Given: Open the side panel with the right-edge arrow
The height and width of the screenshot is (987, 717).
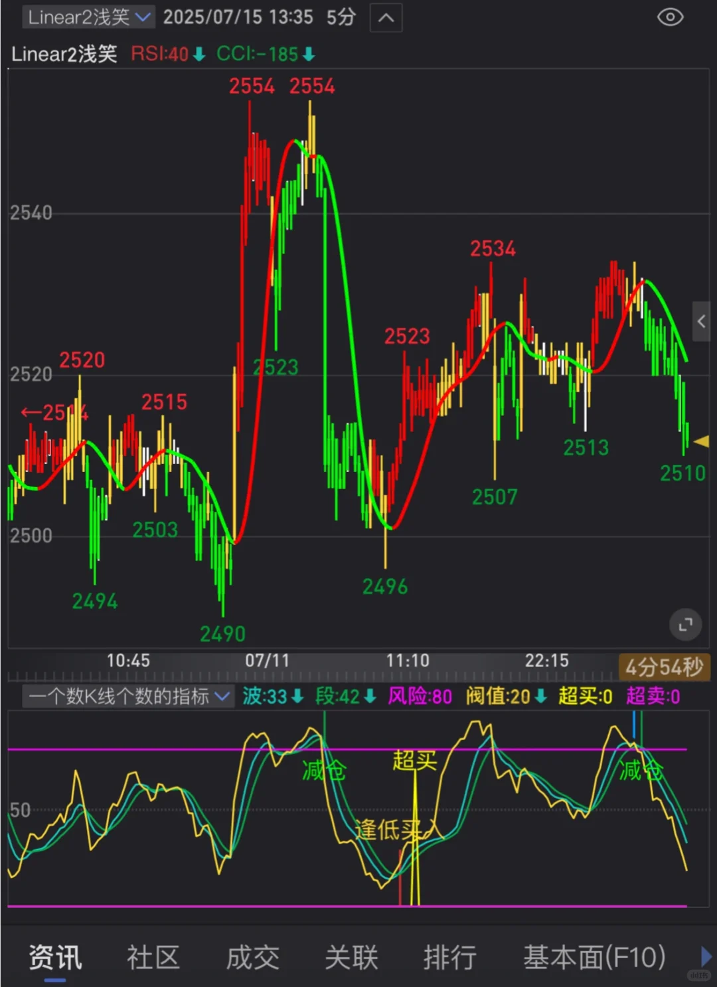Looking at the screenshot, I should (x=702, y=321).
